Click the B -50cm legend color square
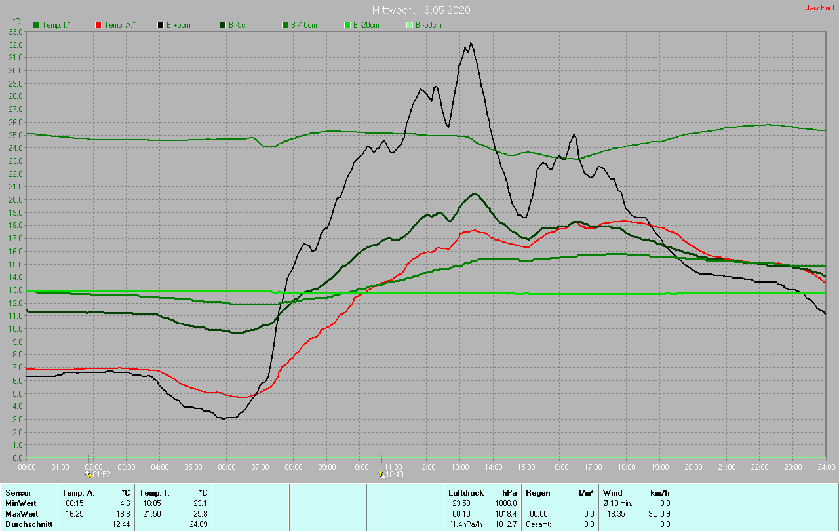This screenshot has height=531, width=839. (409, 24)
